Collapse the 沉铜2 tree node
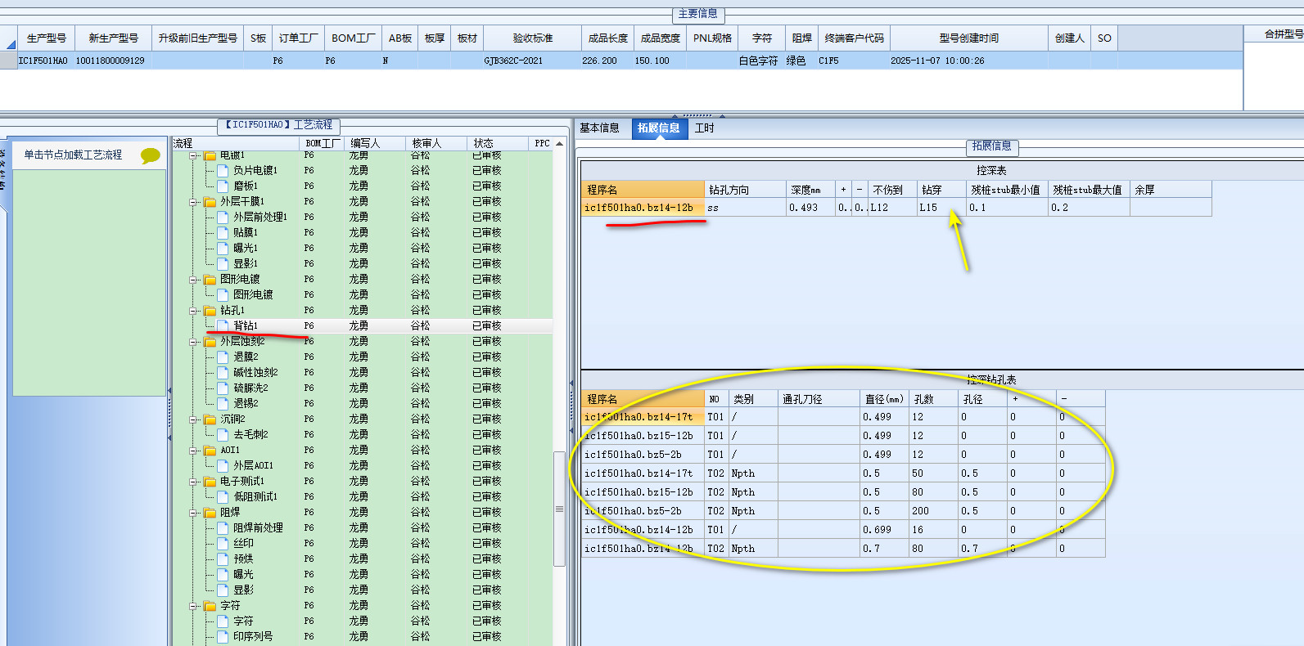The width and height of the screenshot is (1304, 646). point(194,419)
